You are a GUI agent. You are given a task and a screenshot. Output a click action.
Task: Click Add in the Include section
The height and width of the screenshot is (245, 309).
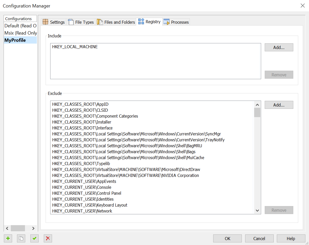pyautogui.click(x=279, y=47)
